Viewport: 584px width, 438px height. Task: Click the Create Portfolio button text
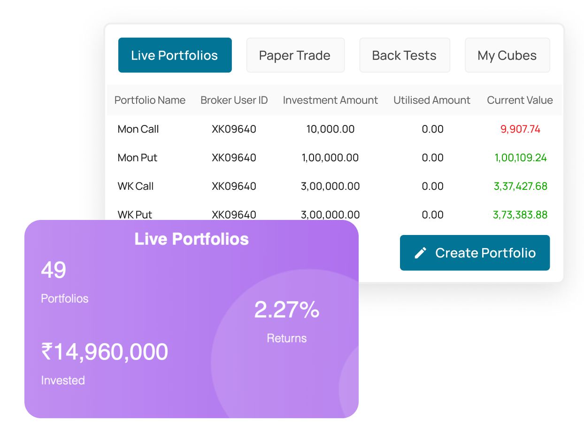485,253
